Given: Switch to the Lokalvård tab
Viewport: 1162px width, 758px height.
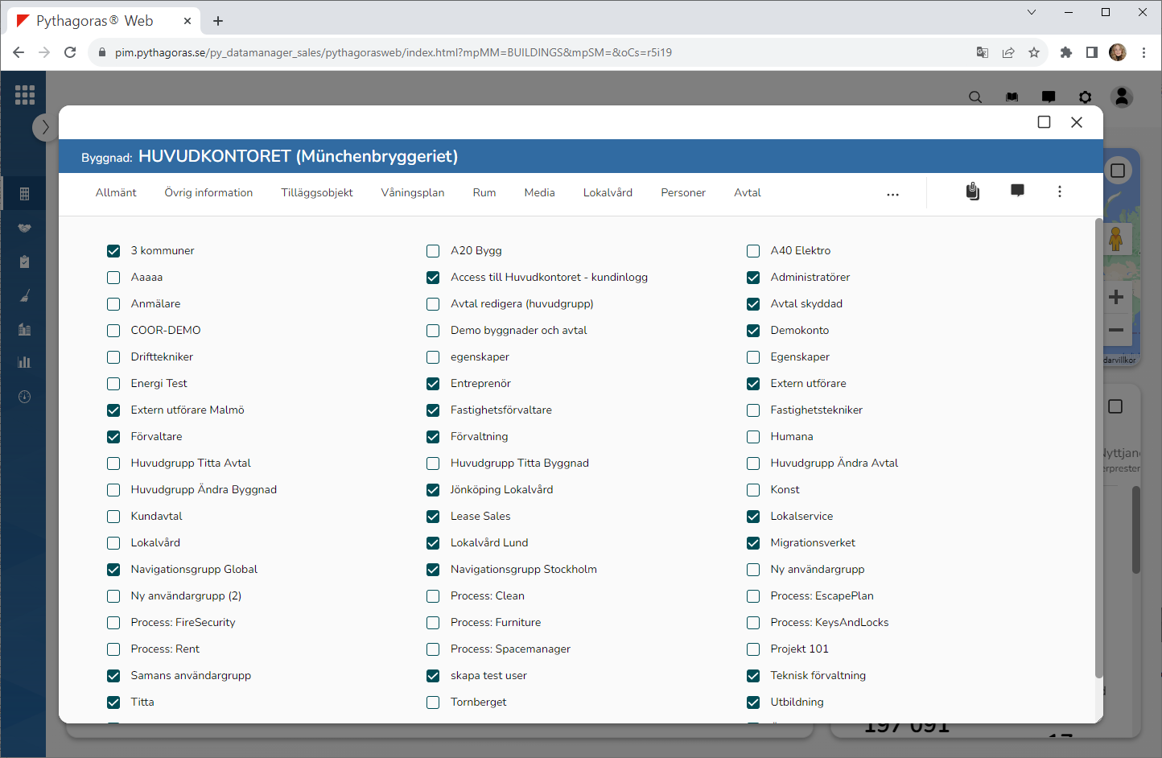Looking at the screenshot, I should tap(608, 193).
